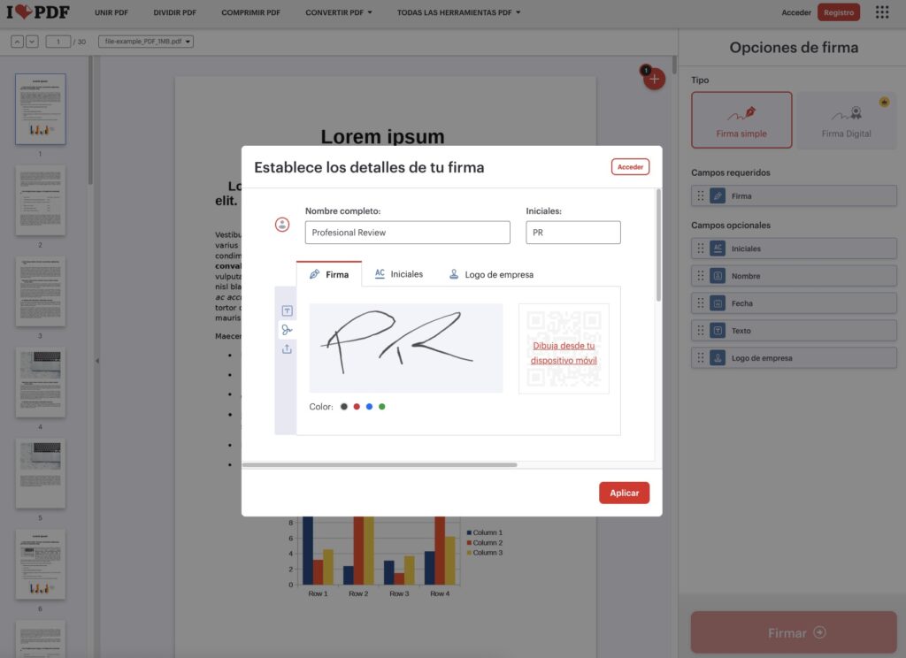Grab the drag handle of the Fecha field

tap(701, 303)
